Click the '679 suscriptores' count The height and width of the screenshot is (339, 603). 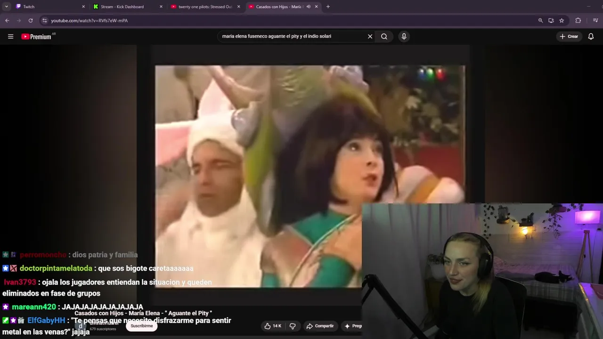pyautogui.click(x=103, y=329)
